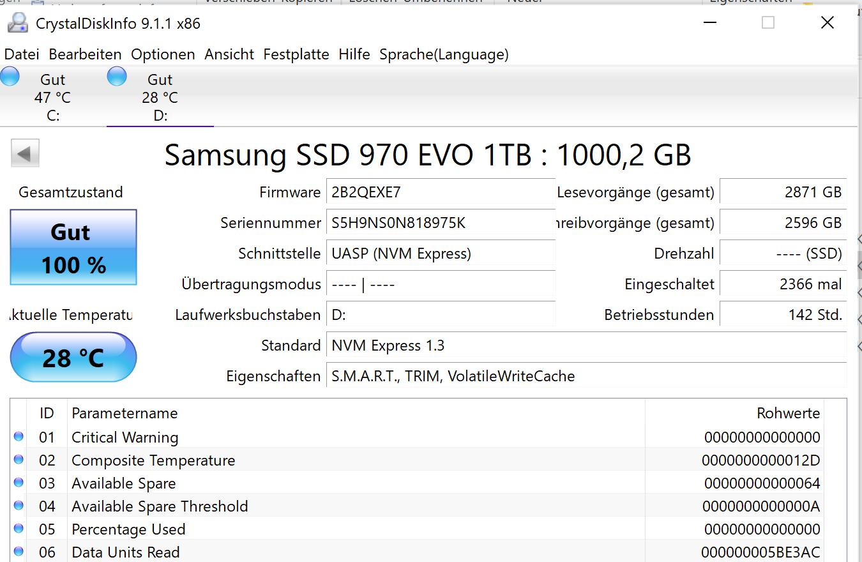Screen dimensions: 862x562
Task: Click the back arrow navigation button
Action: point(25,153)
